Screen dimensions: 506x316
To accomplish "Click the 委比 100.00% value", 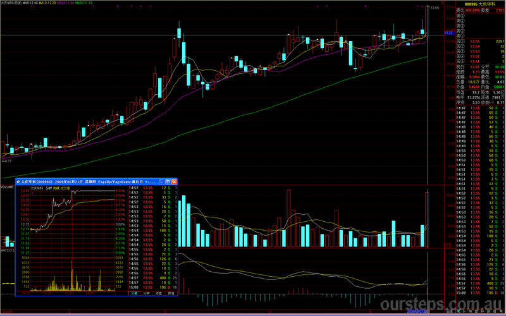I will coord(471,10).
